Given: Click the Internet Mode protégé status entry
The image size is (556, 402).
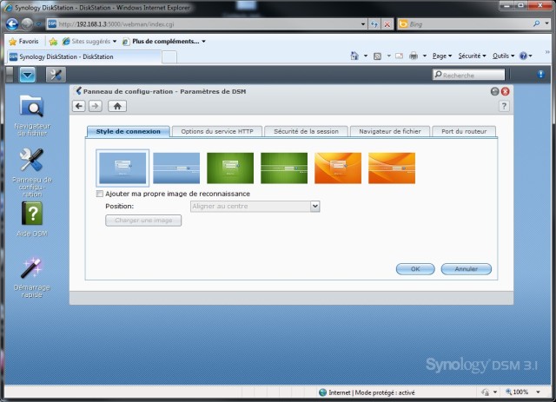Looking at the screenshot, I should [367, 392].
